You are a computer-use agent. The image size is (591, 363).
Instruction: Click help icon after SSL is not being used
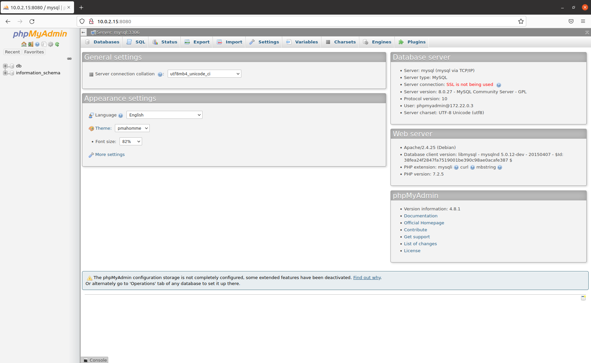coord(499,85)
